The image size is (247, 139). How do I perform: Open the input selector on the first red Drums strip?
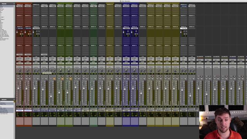(x=20, y=58)
